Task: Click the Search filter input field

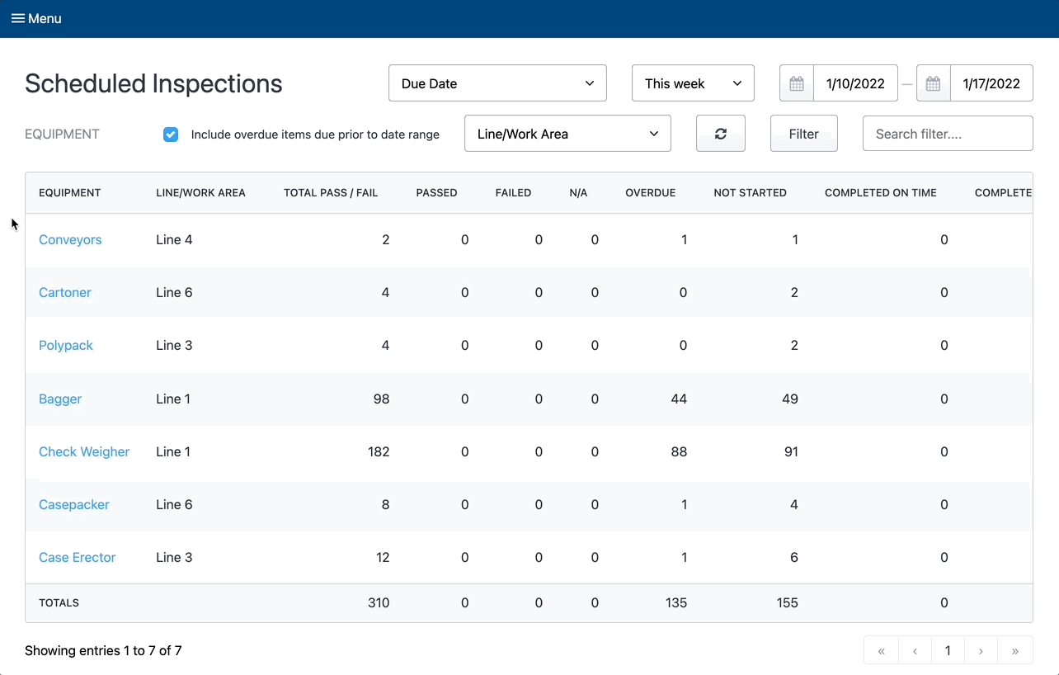Action: pyautogui.click(x=947, y=134)
